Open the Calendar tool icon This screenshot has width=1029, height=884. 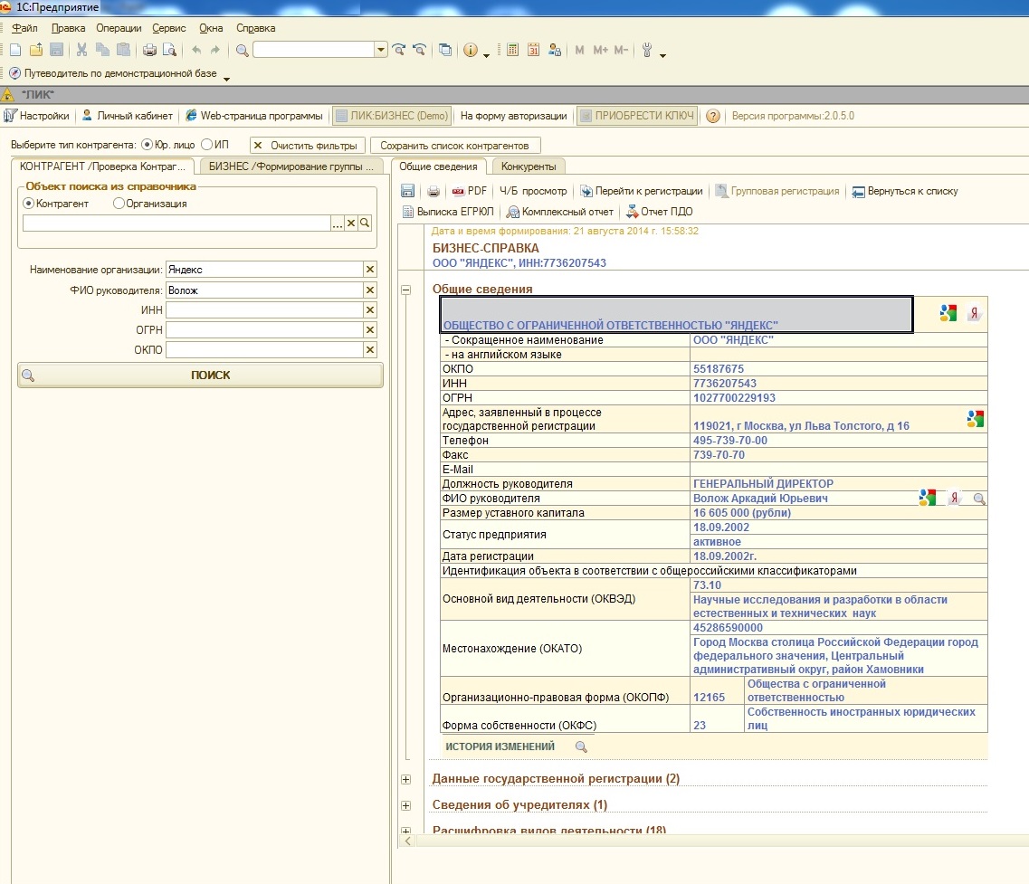click(534, 50)
